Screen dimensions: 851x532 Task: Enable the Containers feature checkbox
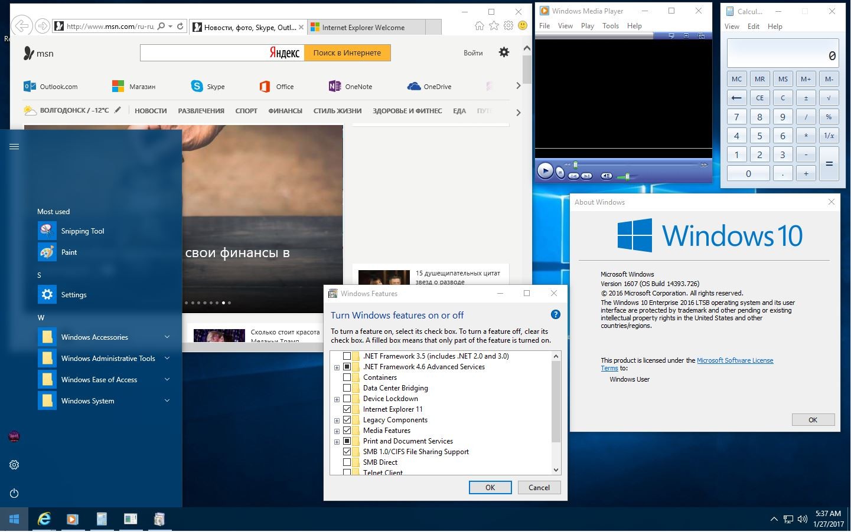pyautogui.click(x=347, y=377)
